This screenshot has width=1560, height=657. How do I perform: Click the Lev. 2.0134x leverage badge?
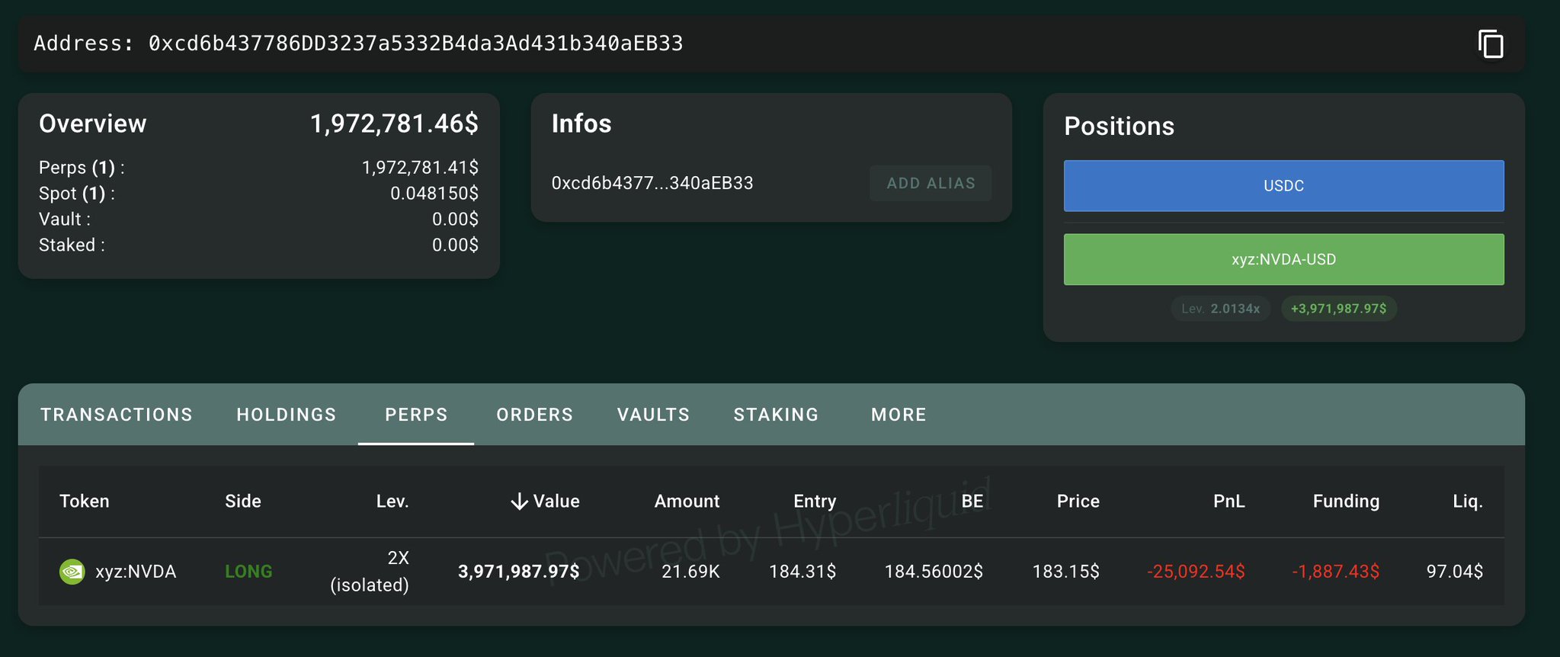(1220, 309)
